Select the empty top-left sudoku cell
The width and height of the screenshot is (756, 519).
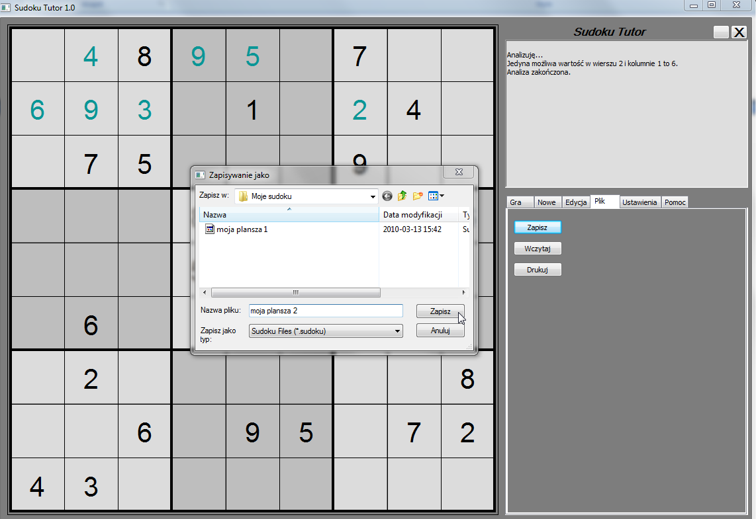38,56
